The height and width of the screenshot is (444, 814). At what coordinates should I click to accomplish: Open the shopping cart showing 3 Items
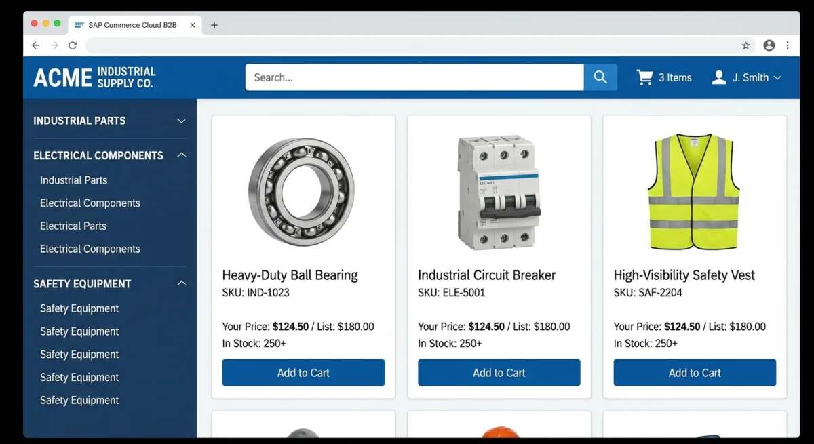[x=663, y=77]
